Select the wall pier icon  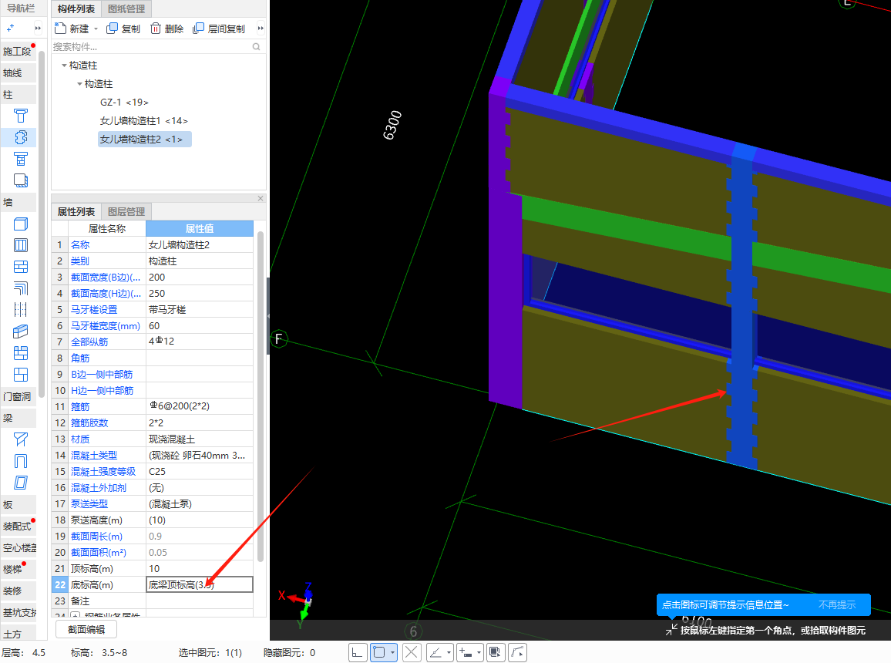click(x=21, y=353)
